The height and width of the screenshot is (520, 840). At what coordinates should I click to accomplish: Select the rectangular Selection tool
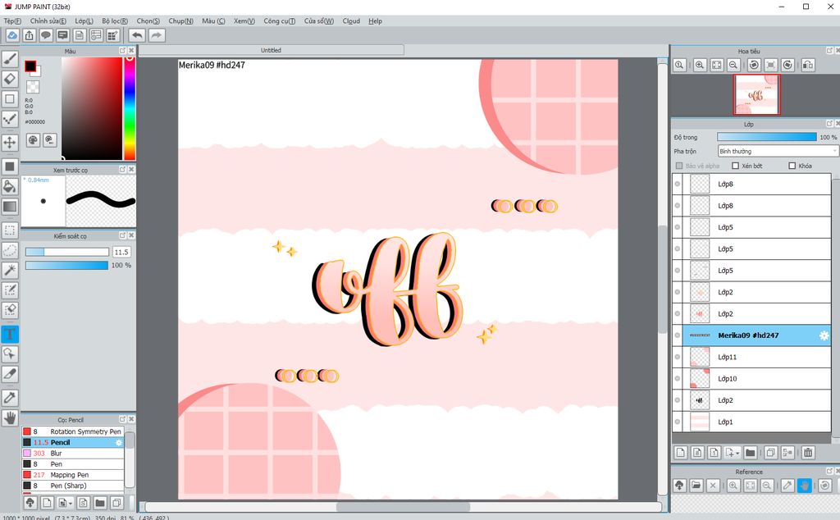[x=10, y=230]
